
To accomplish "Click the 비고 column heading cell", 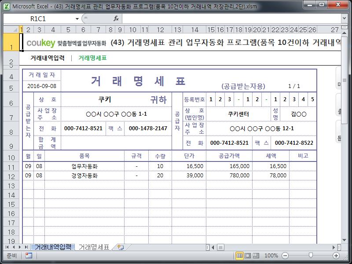I will (x=303, y=156).
